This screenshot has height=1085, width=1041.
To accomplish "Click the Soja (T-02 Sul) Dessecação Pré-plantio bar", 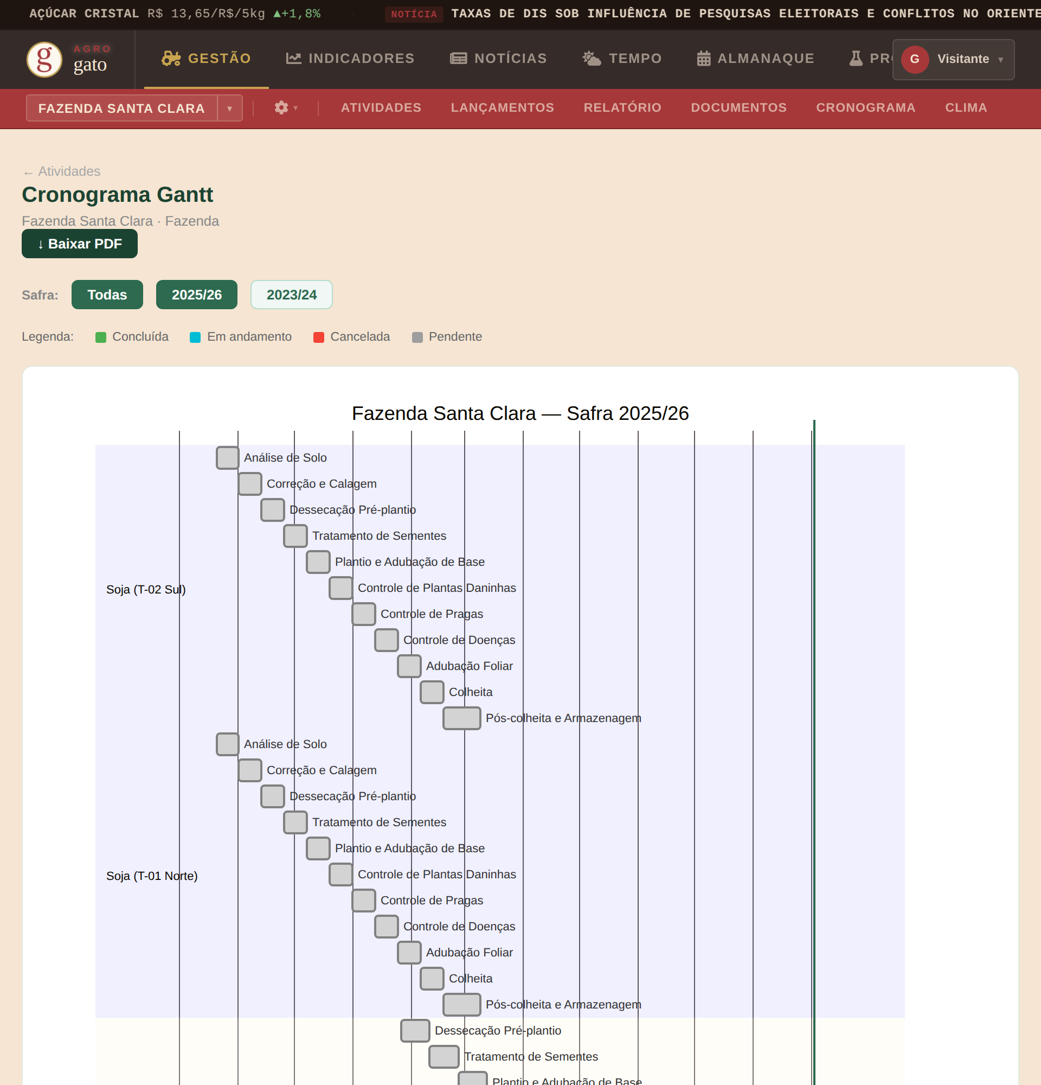I will (x=273, y=510).
